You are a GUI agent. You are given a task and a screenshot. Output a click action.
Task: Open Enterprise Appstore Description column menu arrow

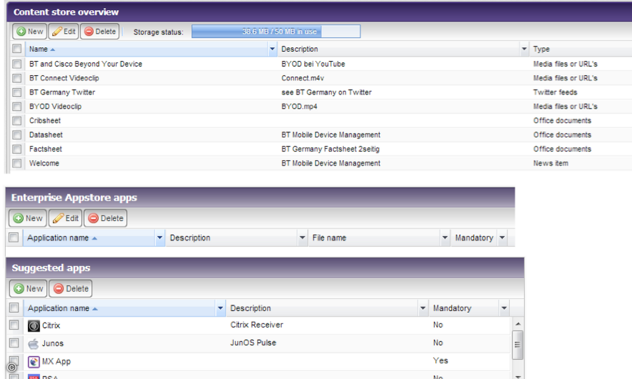point(302,238)
